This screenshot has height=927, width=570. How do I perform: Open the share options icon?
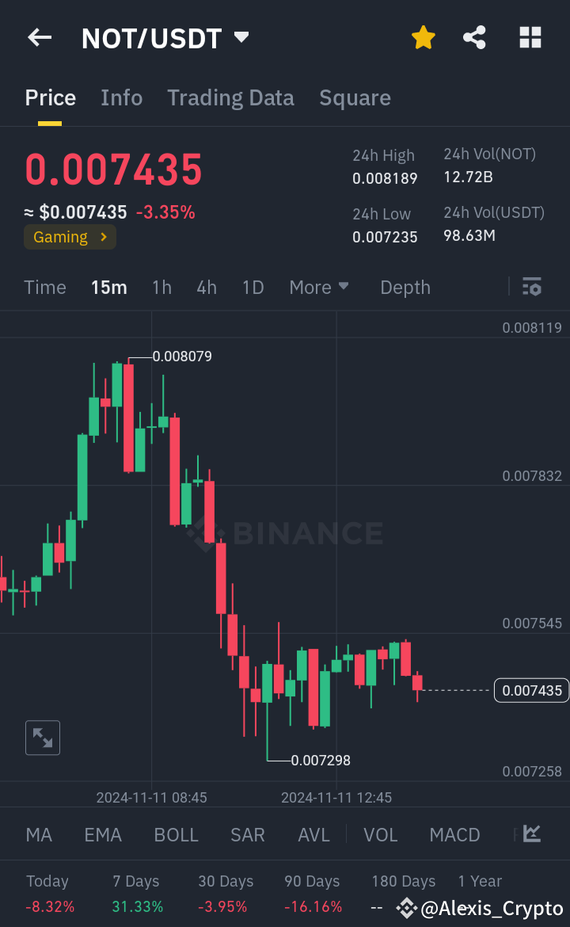click(x=474, y=37)
